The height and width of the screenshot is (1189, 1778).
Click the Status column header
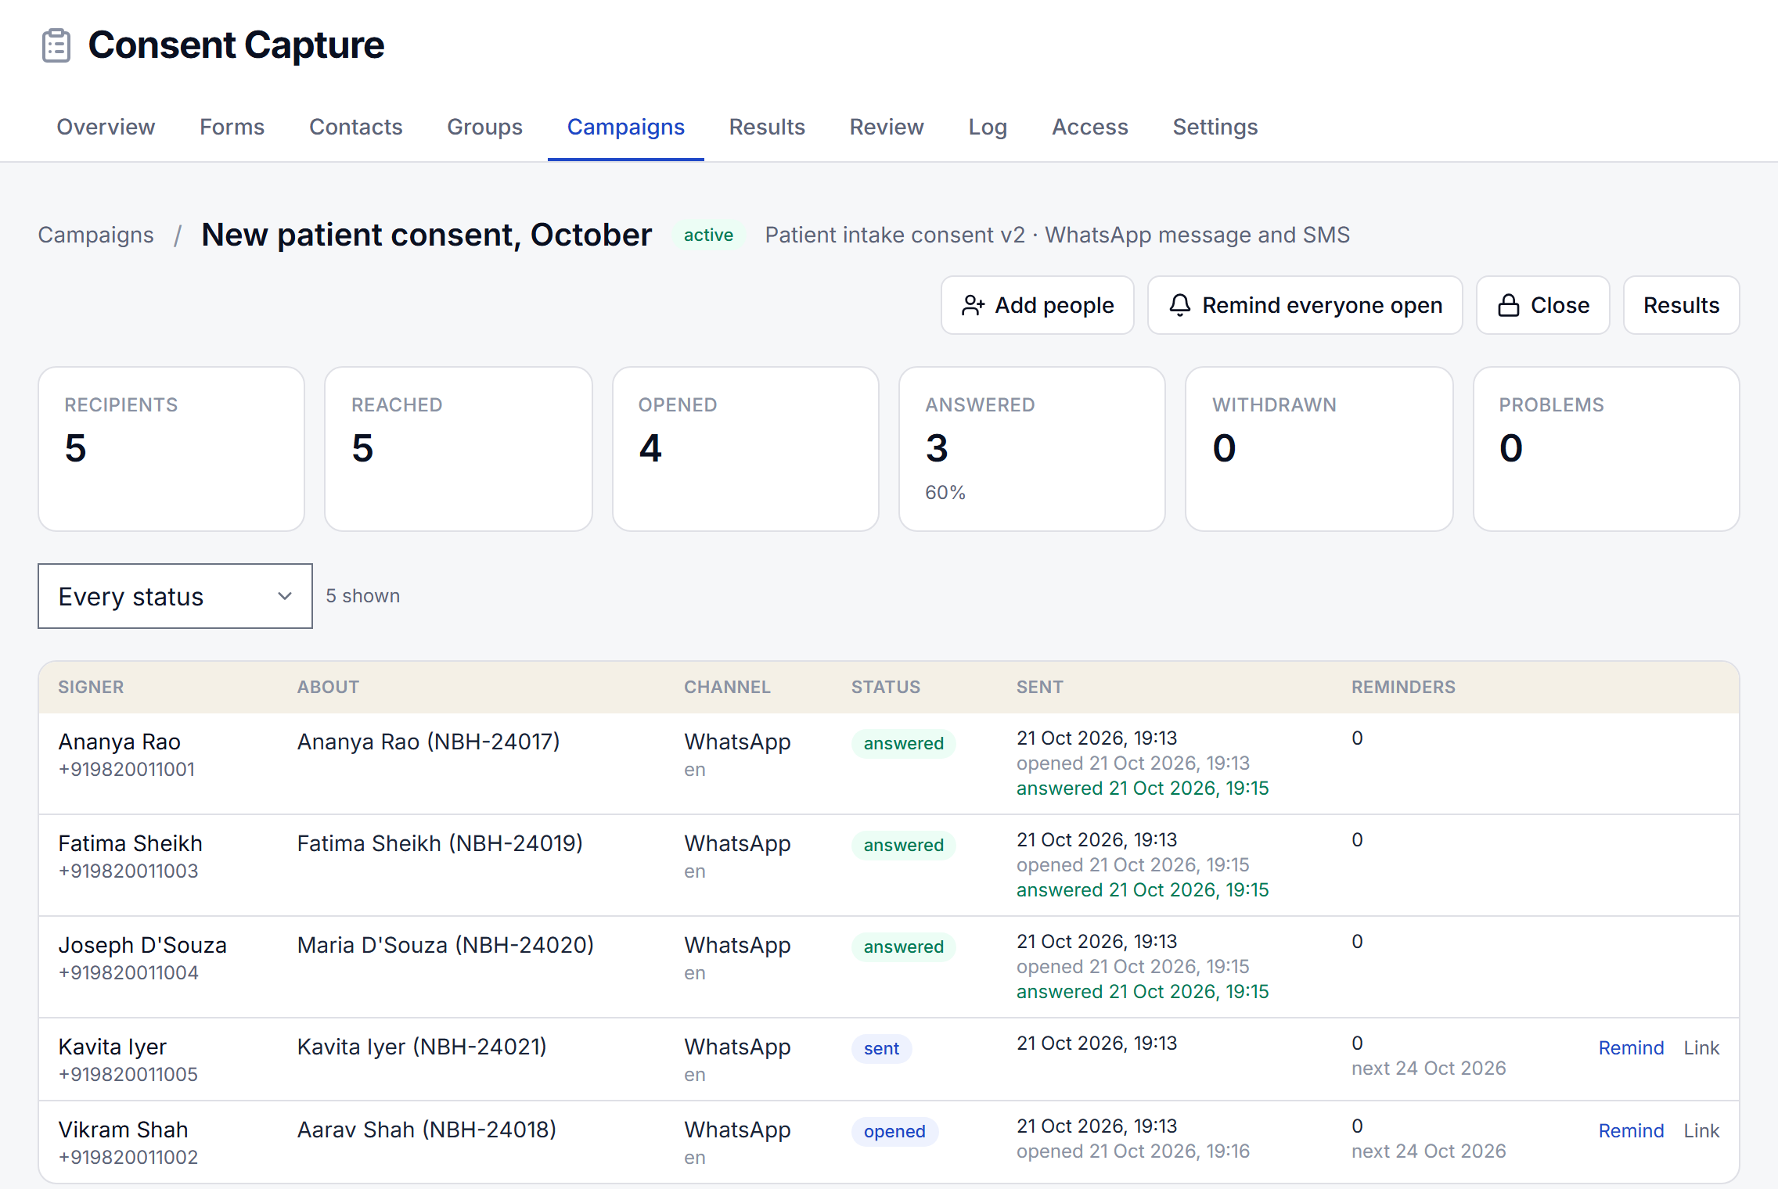tap(886, 687)
